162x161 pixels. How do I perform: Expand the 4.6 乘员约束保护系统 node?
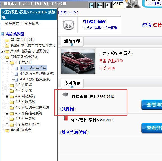click(7, 108)
